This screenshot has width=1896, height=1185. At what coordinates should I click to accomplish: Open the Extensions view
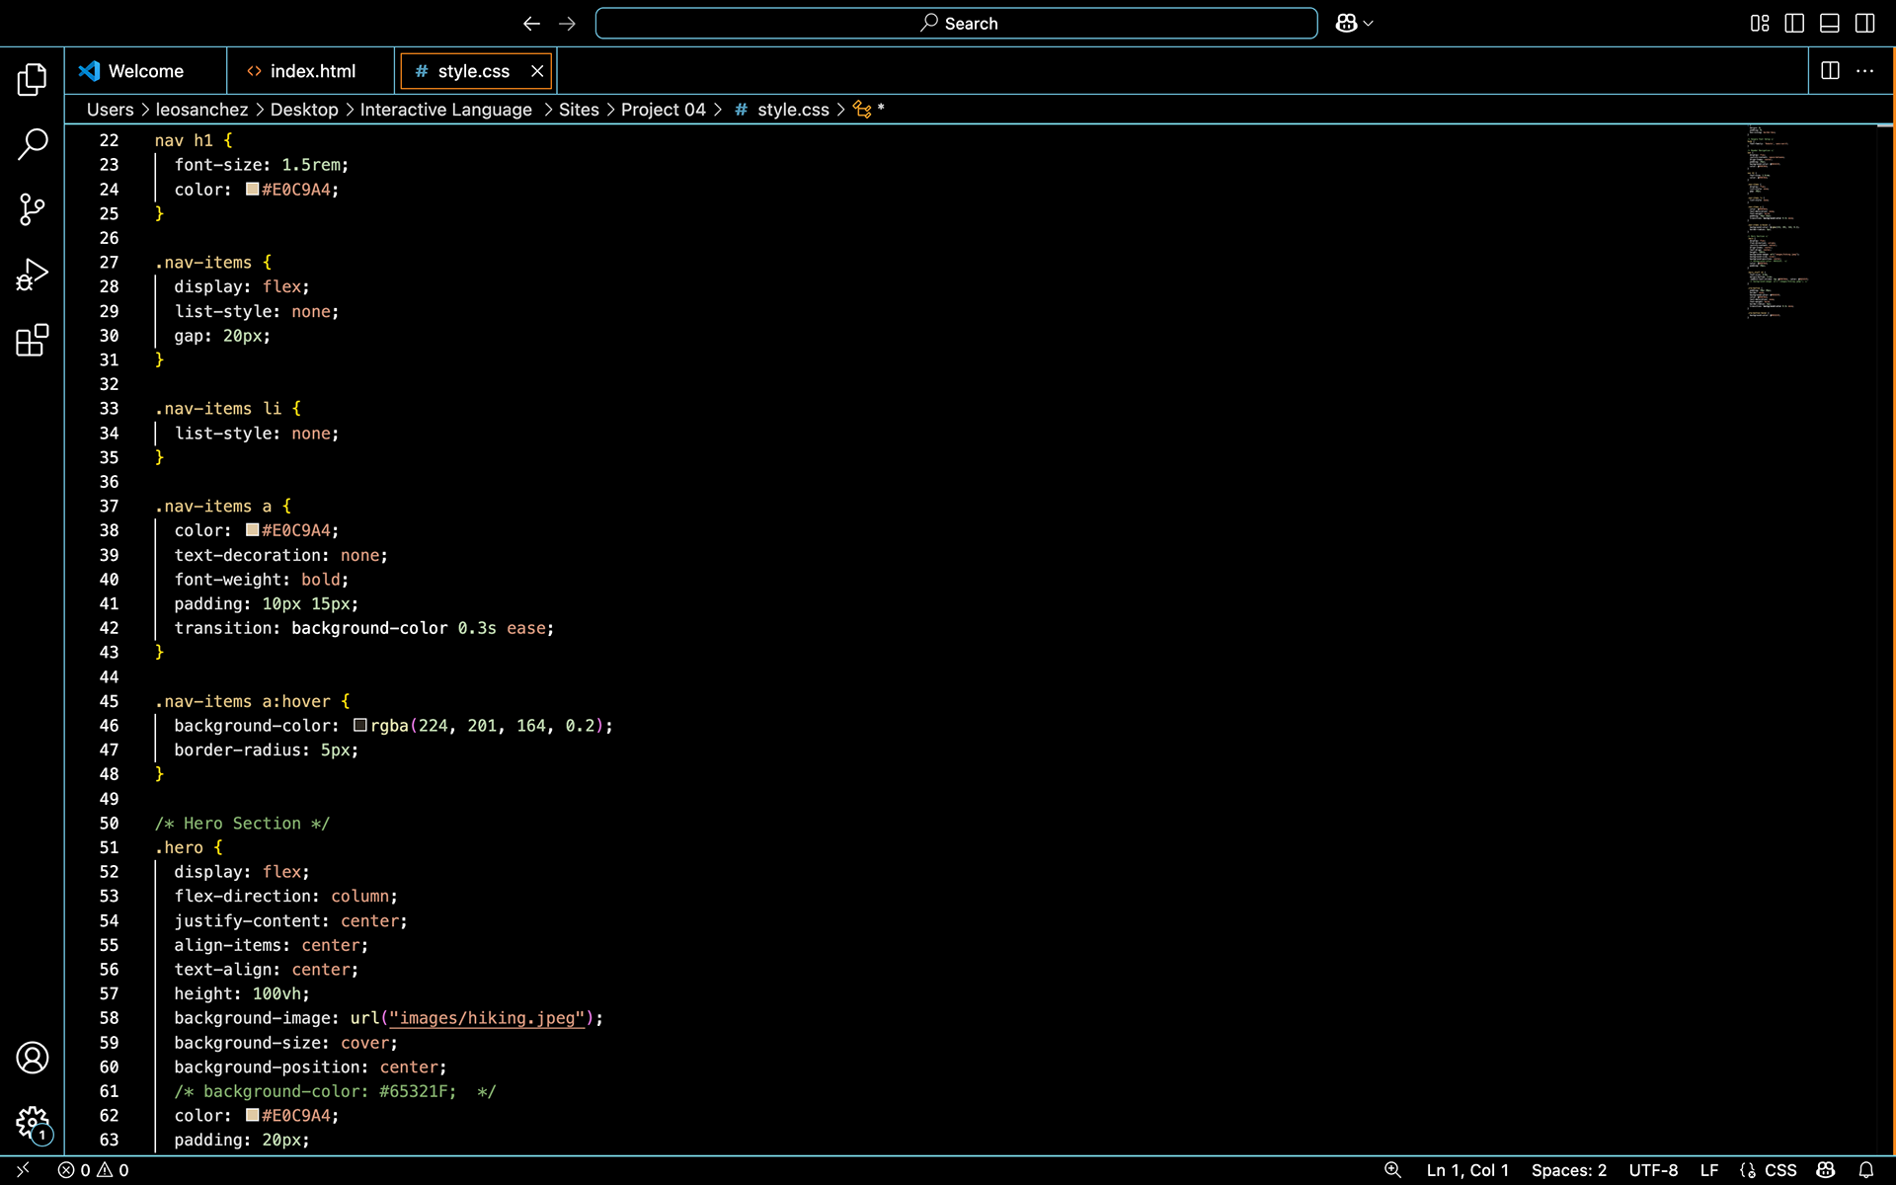[32, 341]
